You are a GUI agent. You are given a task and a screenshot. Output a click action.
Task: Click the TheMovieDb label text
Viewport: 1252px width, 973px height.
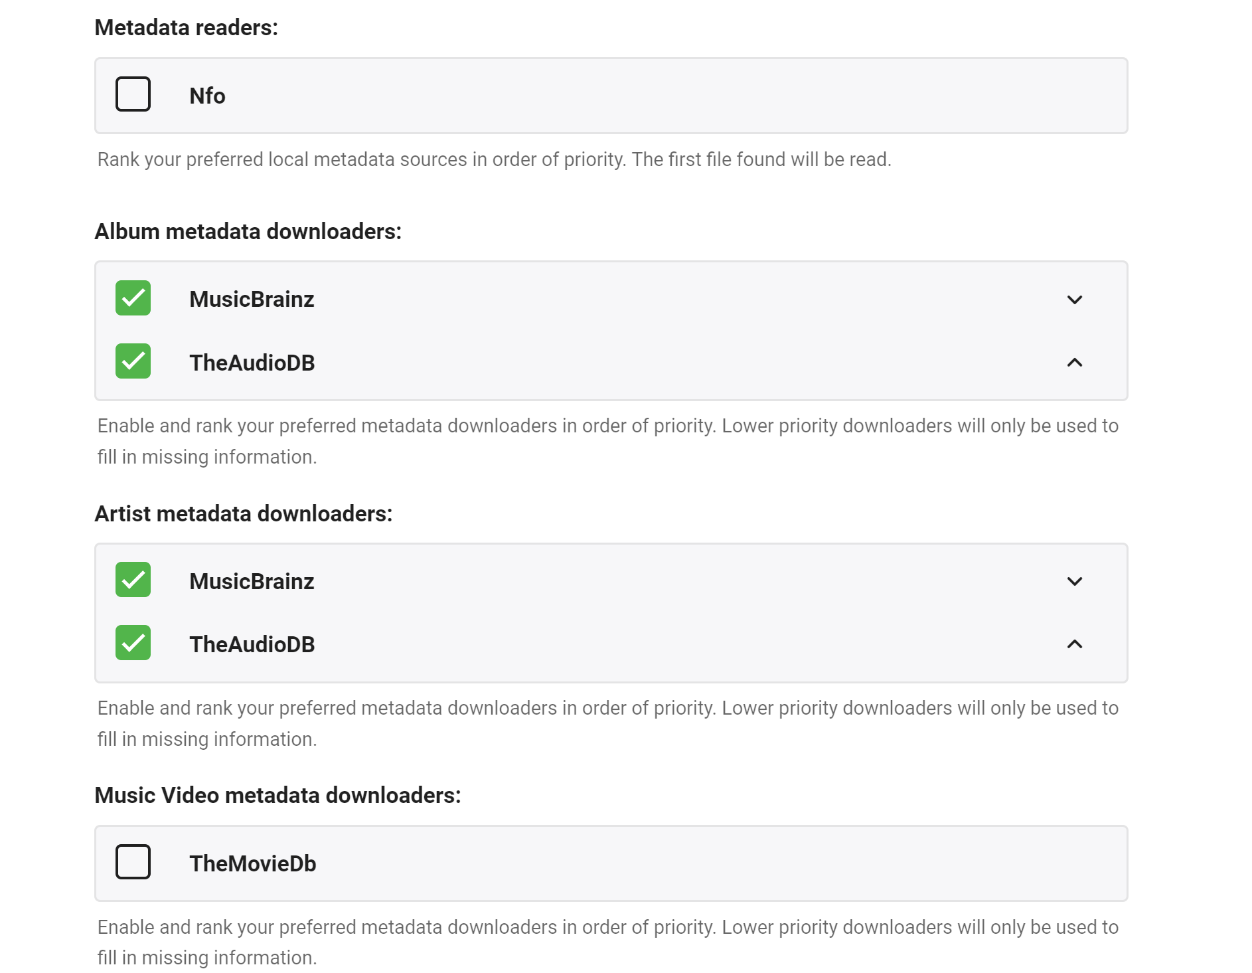(252, 863)
